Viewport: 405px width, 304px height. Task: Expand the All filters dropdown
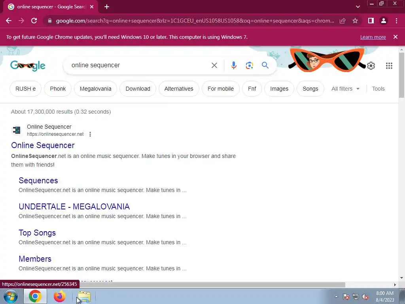(345, 89)
